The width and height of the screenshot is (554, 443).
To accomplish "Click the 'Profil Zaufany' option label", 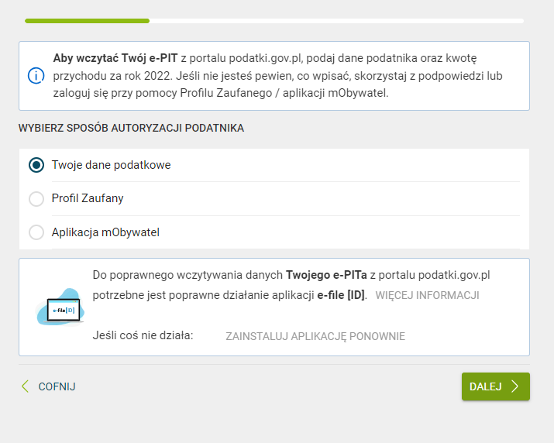I will coord(88,199).
